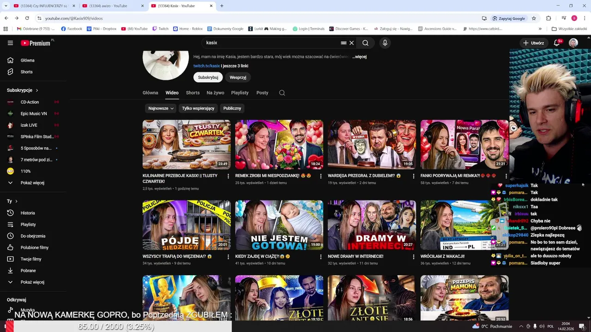Image resolution: width=591 pixels, height=332 pixels.
Task: Bookmark this page with the star icon
Action: coord(534,18)
